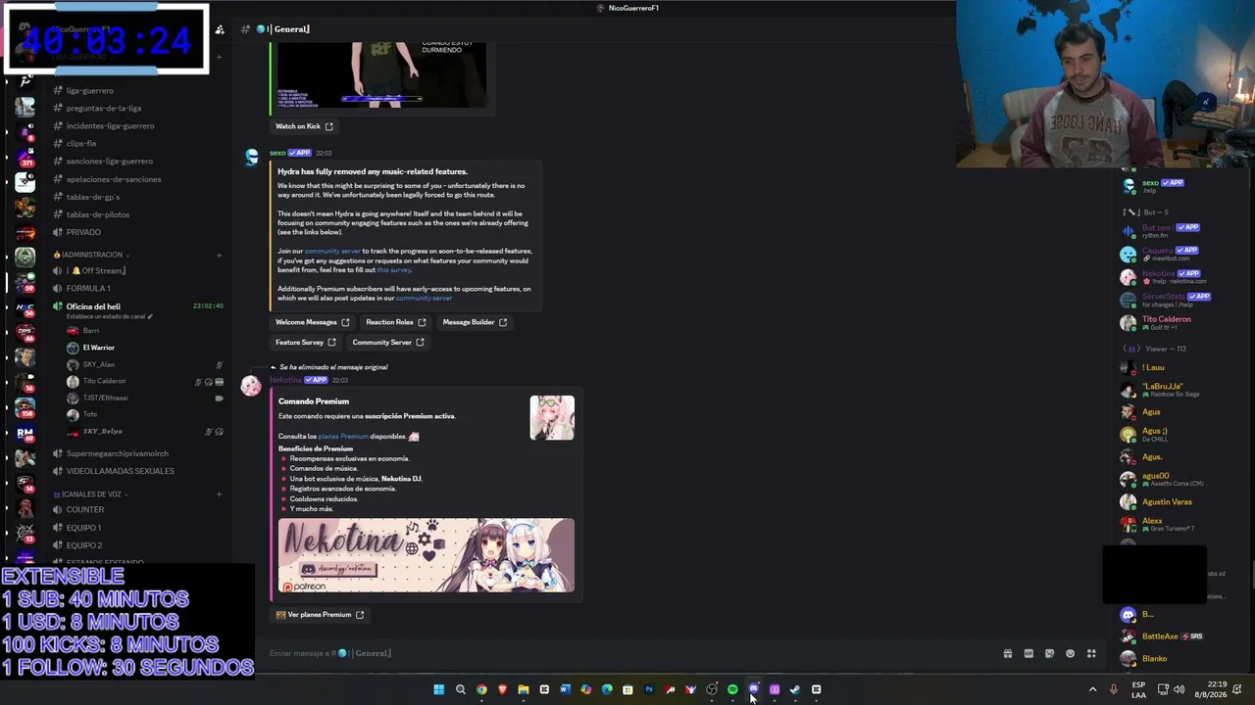Screen dimensions: 1255x705
Task: Add channel to CANALES DE VOZ category
Action: coord(219,494)
